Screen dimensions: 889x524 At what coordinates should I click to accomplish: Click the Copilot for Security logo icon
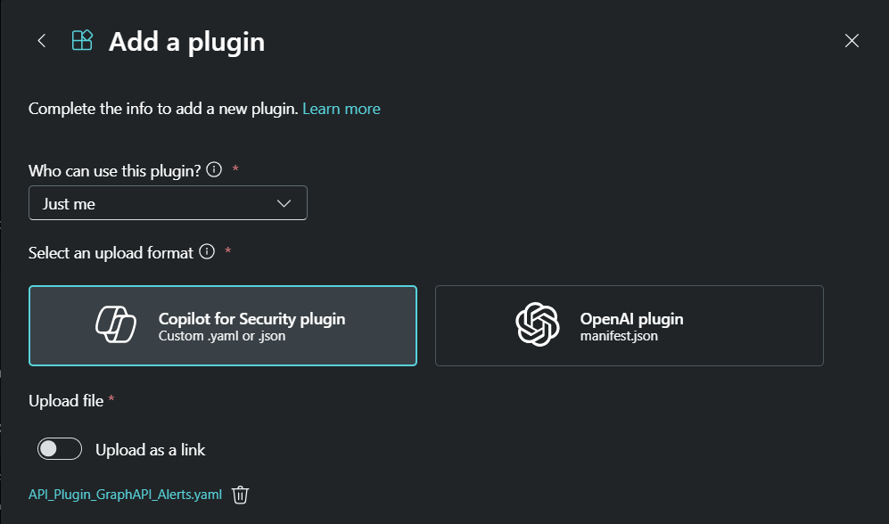[116, 324]
